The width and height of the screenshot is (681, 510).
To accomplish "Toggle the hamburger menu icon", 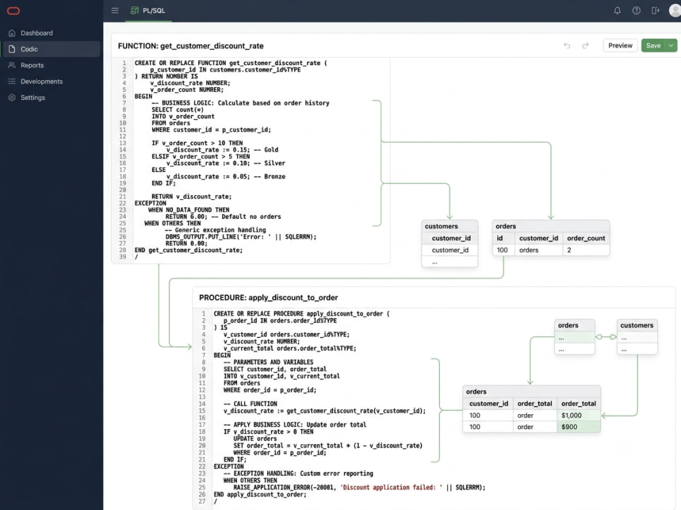I will point(115,10).
